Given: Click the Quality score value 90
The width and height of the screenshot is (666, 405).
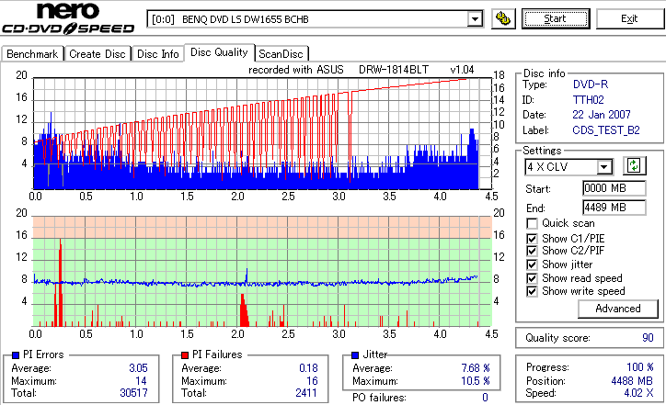Looking at the screenshot, I should tap(648, 338).
